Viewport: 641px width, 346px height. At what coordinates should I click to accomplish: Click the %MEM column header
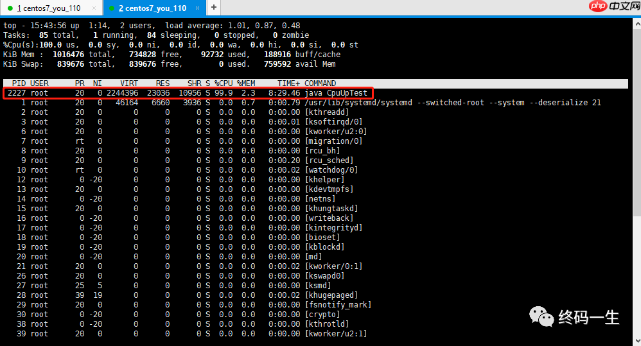point(246,83)
